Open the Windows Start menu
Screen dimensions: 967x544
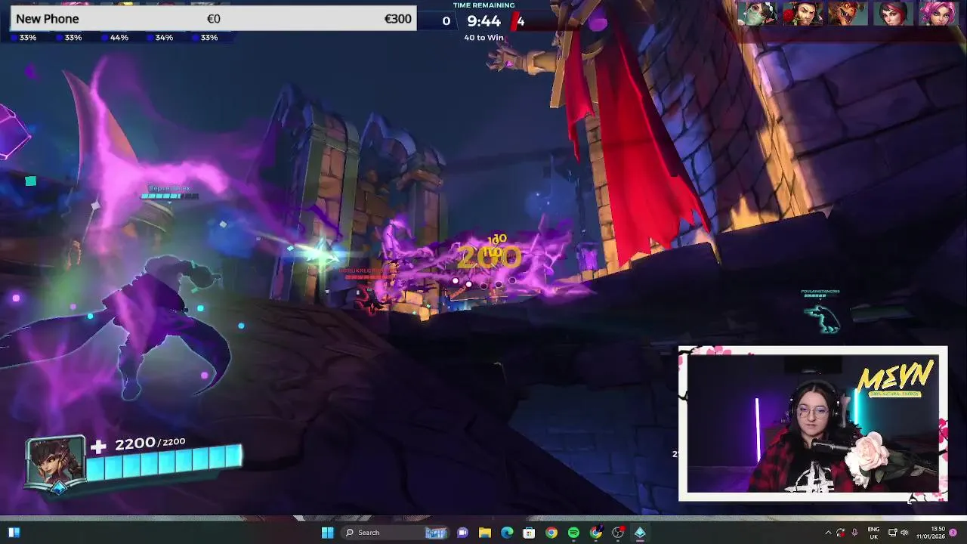(x=327, y=533)
